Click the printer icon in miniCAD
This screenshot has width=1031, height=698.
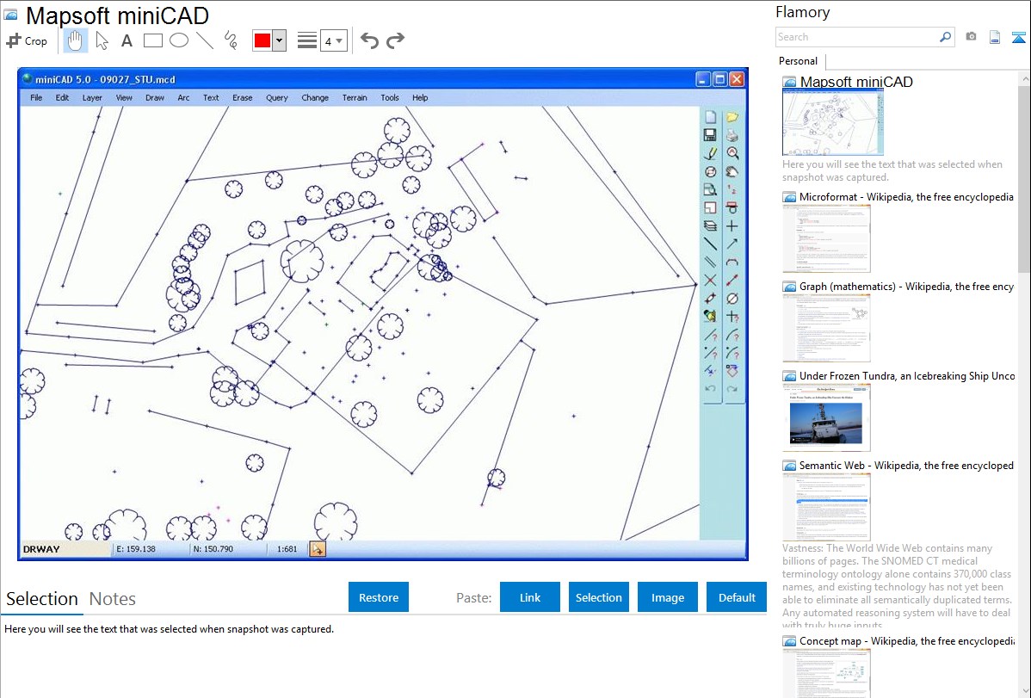732,135
